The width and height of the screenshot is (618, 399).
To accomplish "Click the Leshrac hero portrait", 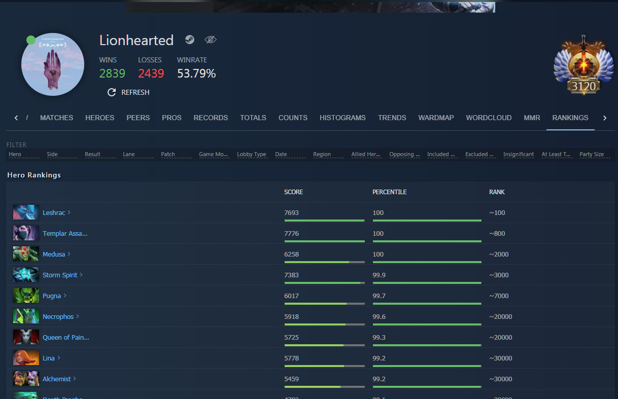I will point(26,212).
